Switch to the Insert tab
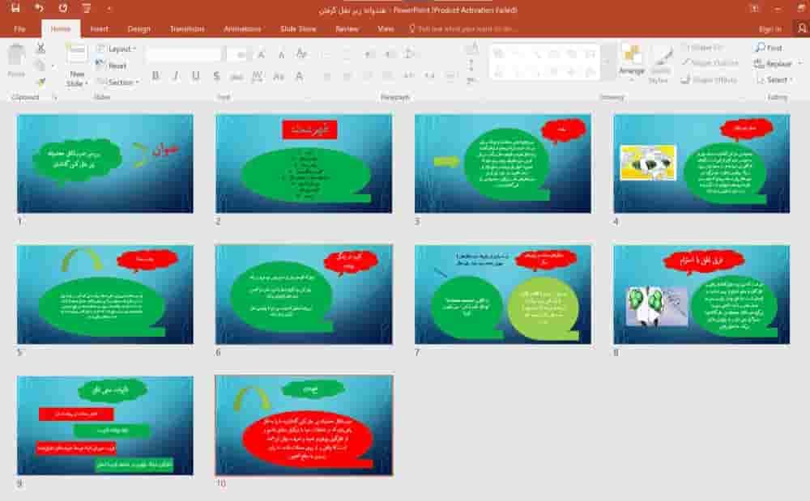Viewport: 810px width, 501px height. 99,29
